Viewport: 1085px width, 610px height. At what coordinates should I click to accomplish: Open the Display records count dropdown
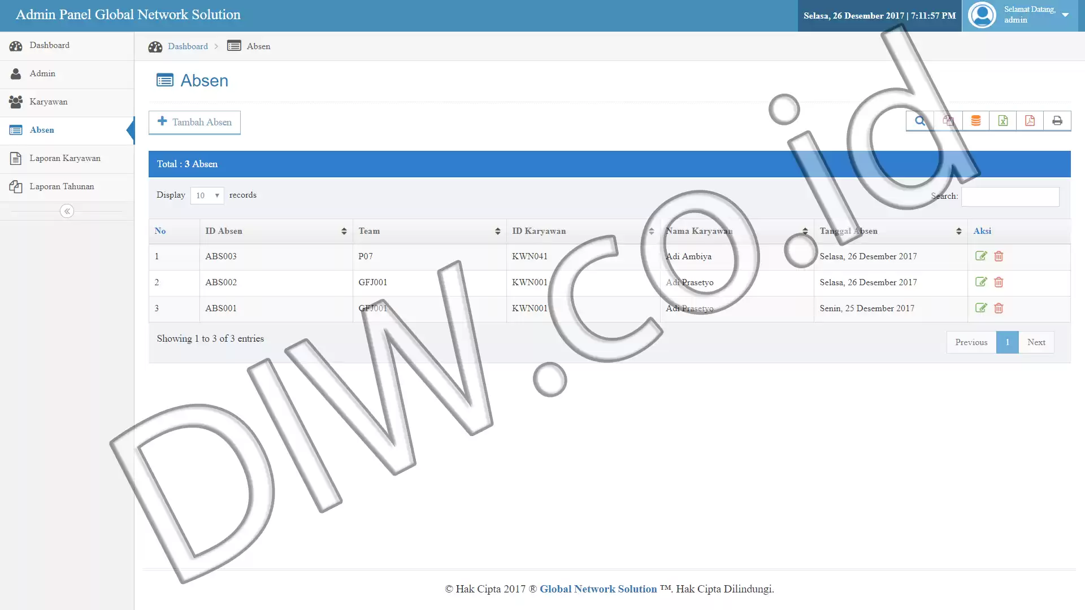[x=207, y=195]
